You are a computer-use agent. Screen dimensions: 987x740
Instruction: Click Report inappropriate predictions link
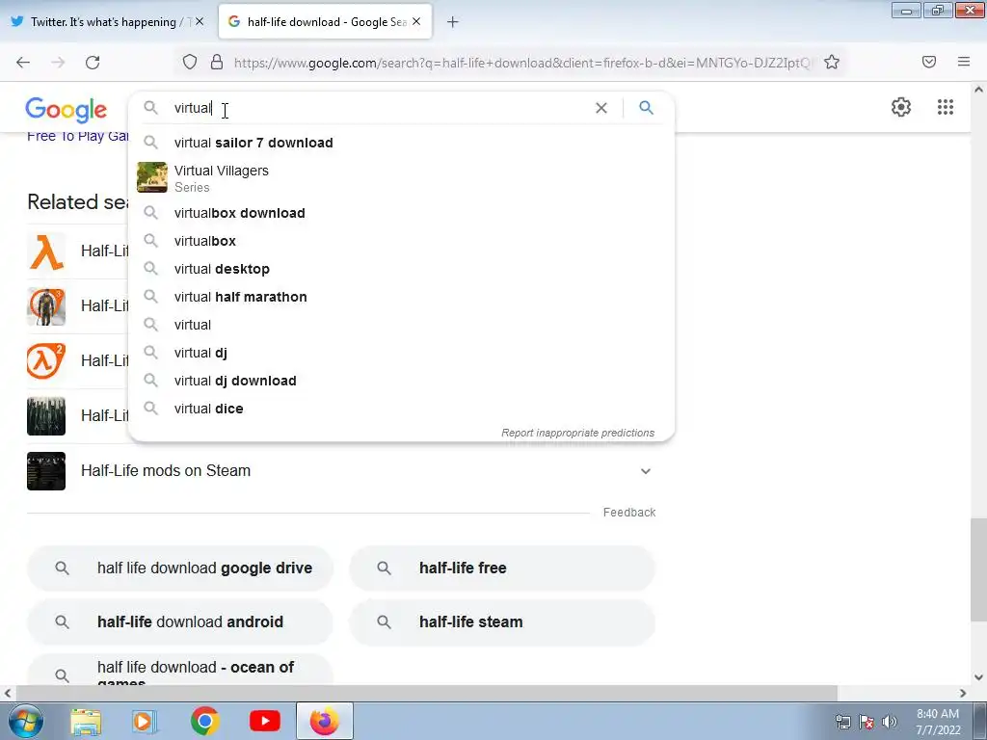pos(577,433)
